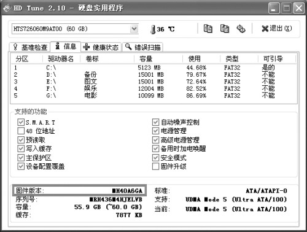This screenshot has height=232, width=307.
Task: Click the 卷标 column header
Action: pyautogui.click(x=107, y=59)
